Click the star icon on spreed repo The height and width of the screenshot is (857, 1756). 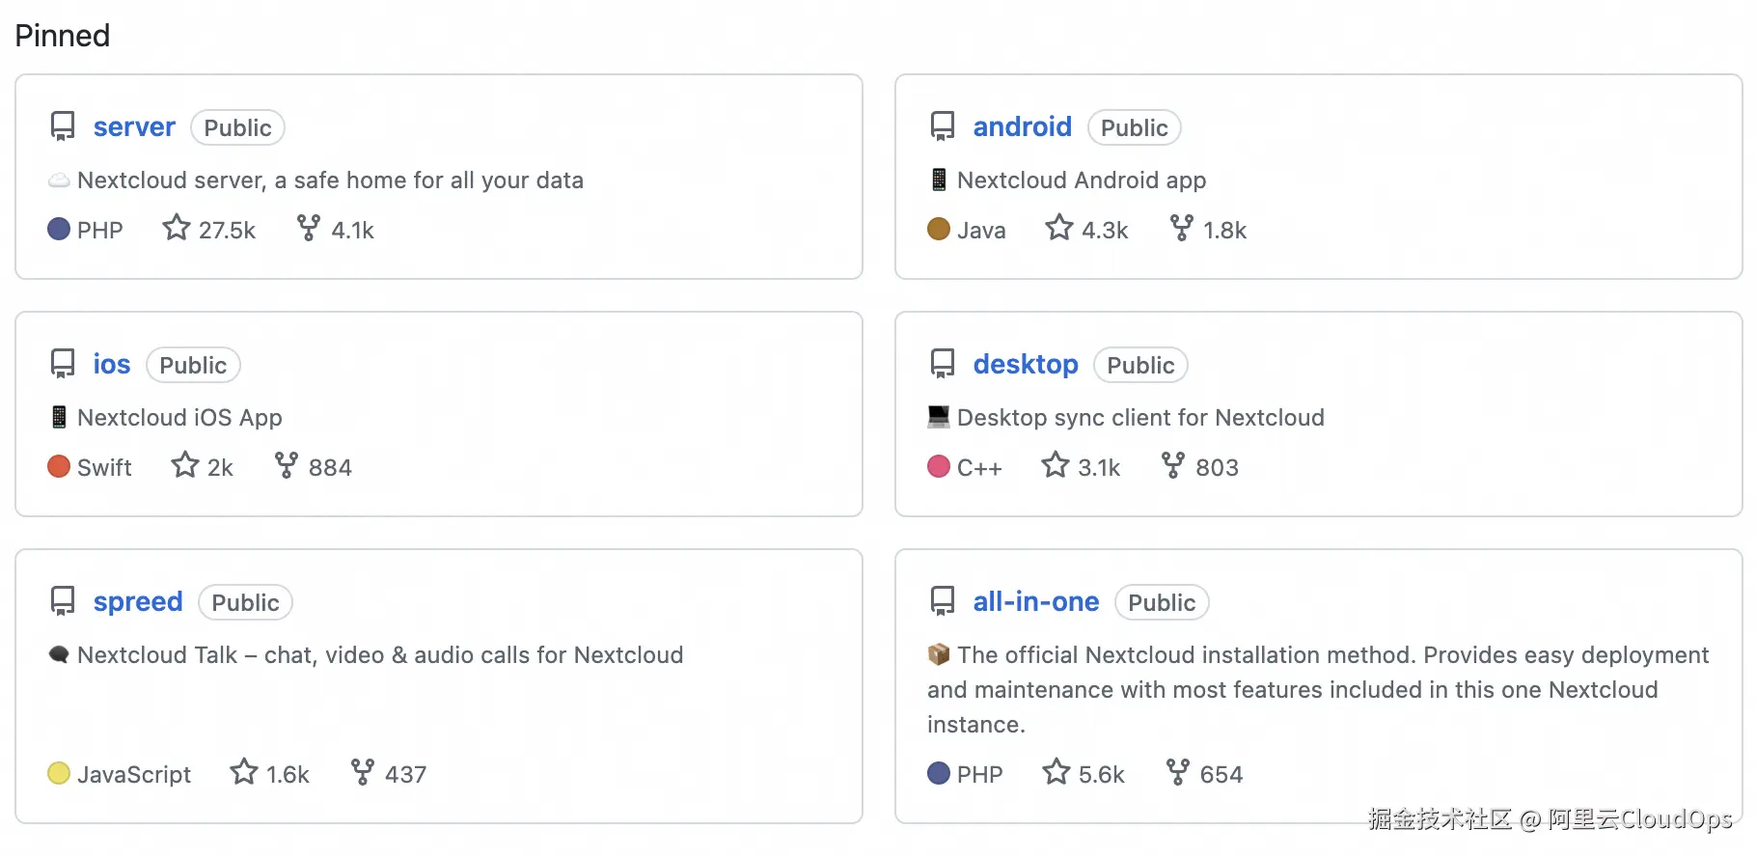click(x=243, y=773)
